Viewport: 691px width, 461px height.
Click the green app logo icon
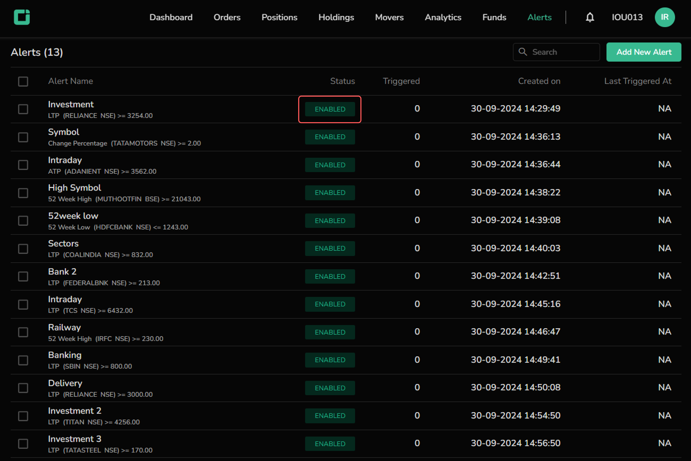[22, 17]
